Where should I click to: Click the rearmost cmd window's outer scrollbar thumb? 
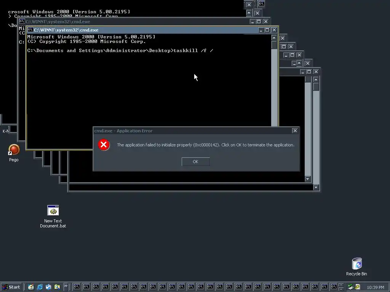pyautogui.click(x=316, y=87)
